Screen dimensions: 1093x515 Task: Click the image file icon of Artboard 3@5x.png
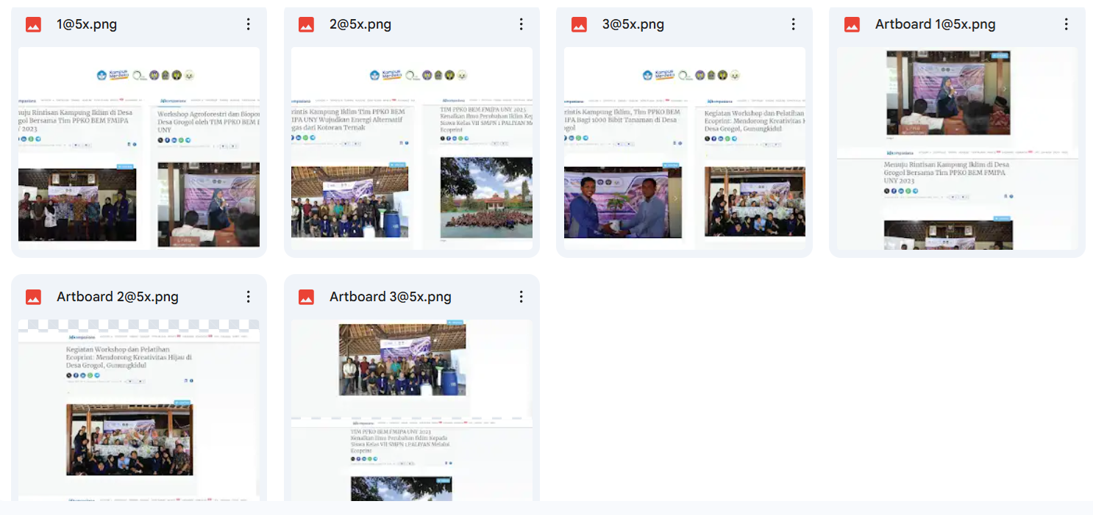306,297
